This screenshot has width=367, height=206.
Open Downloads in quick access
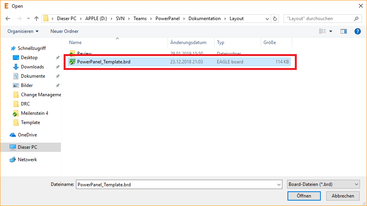(x=32, y=67)
